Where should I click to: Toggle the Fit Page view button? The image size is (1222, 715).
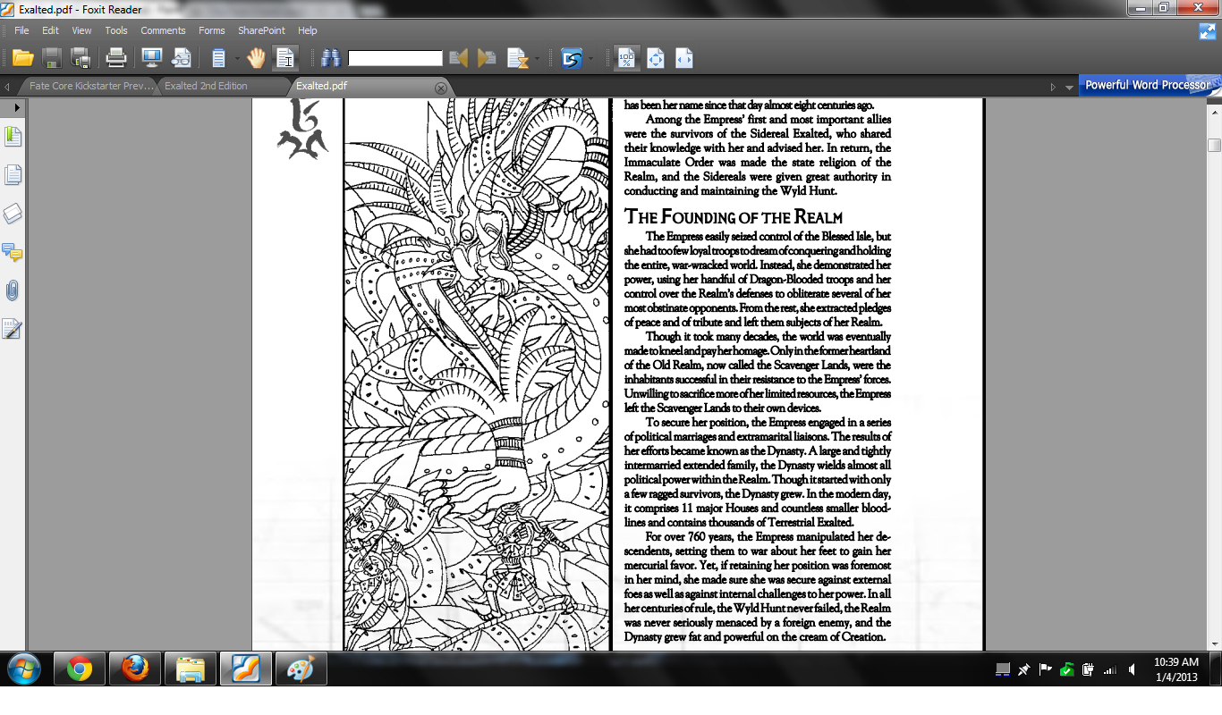656,59
